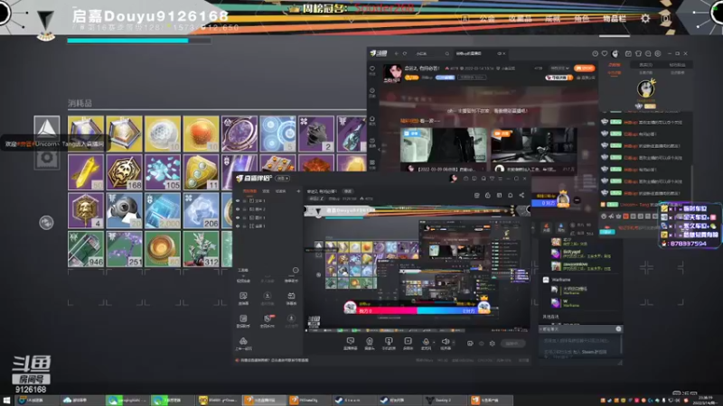This screenshot has height=406, width=723.
Task: Click the share icon in streaming tool header
Action: pos(521,195)
